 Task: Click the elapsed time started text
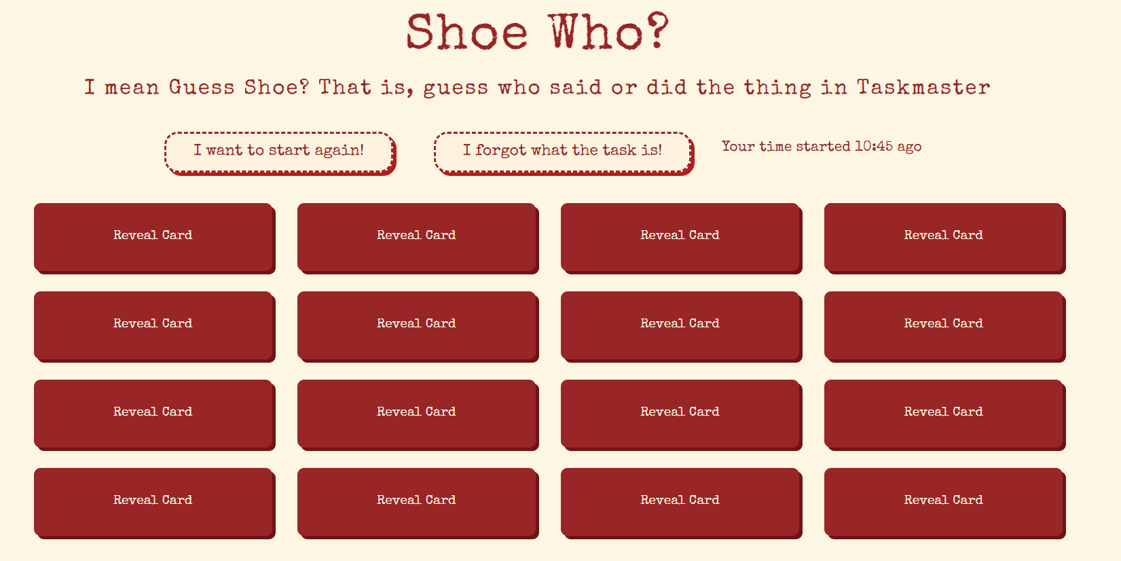click(x=821, y=147)
